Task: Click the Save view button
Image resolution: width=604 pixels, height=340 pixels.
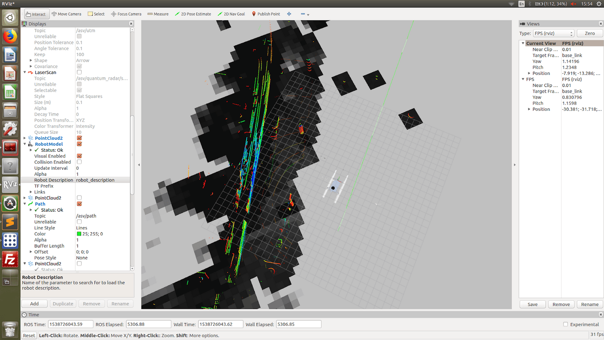Action: [x=533, y=304]
